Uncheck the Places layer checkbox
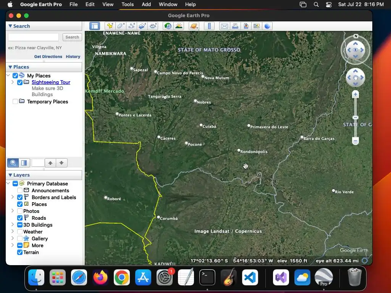Screen dimensions: 391x293 [20, 204]
